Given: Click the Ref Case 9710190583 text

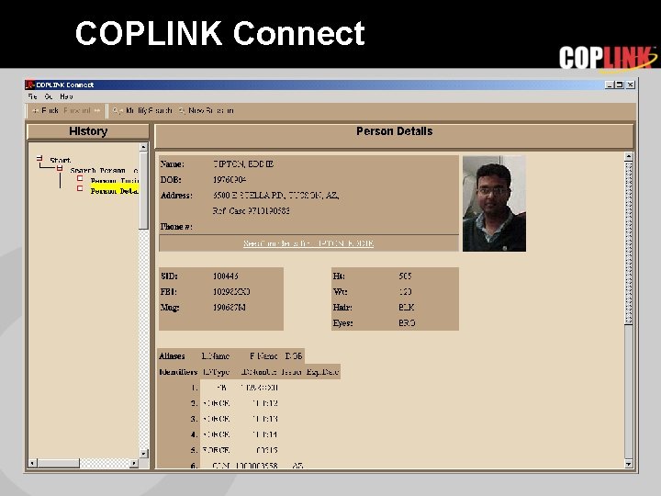Looking at the screenshot, I should [x=251, y=211].
